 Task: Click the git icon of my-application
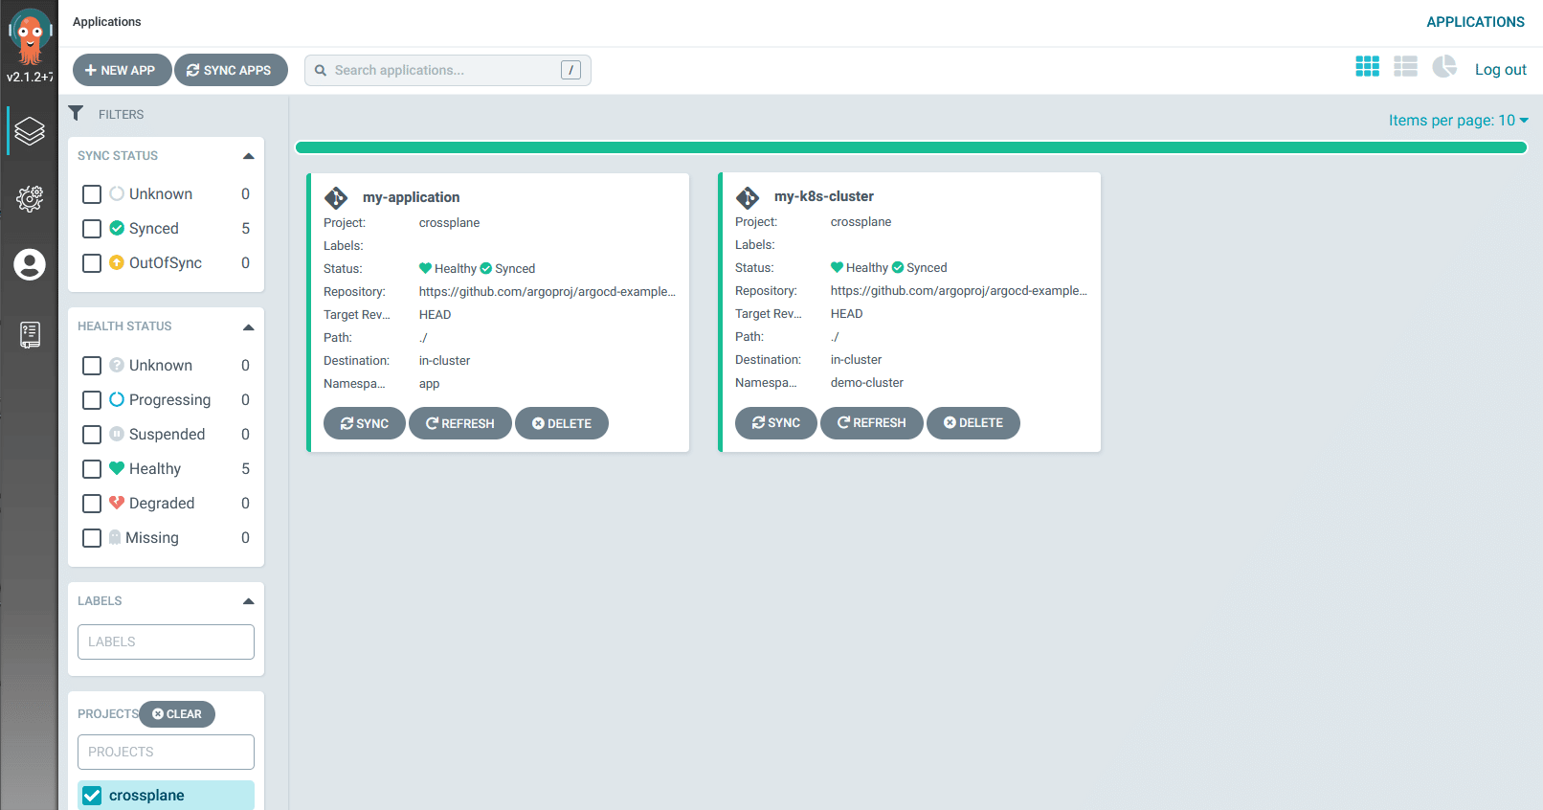coord(336,197)
